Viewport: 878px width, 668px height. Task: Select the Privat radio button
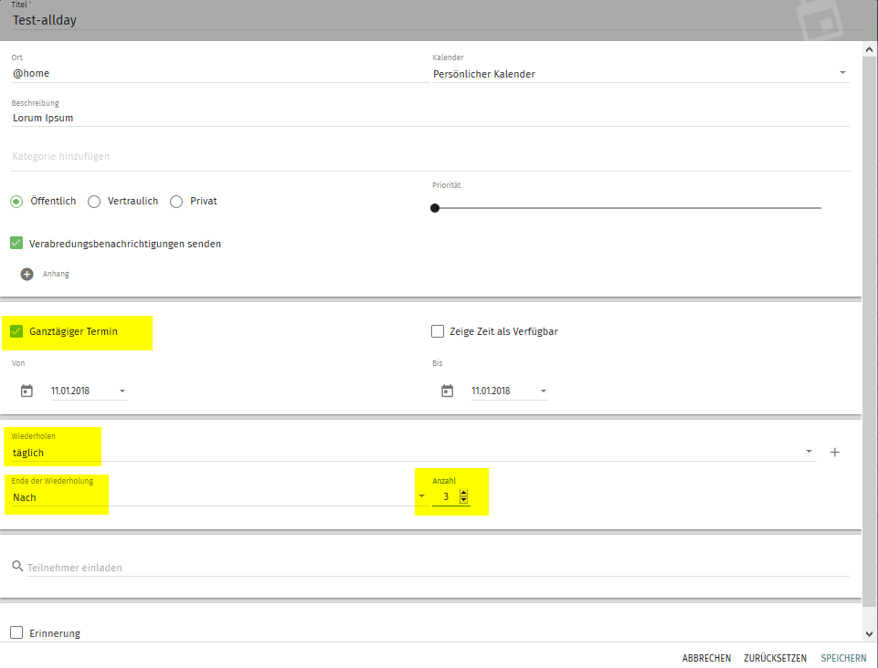tap(176, 202)
